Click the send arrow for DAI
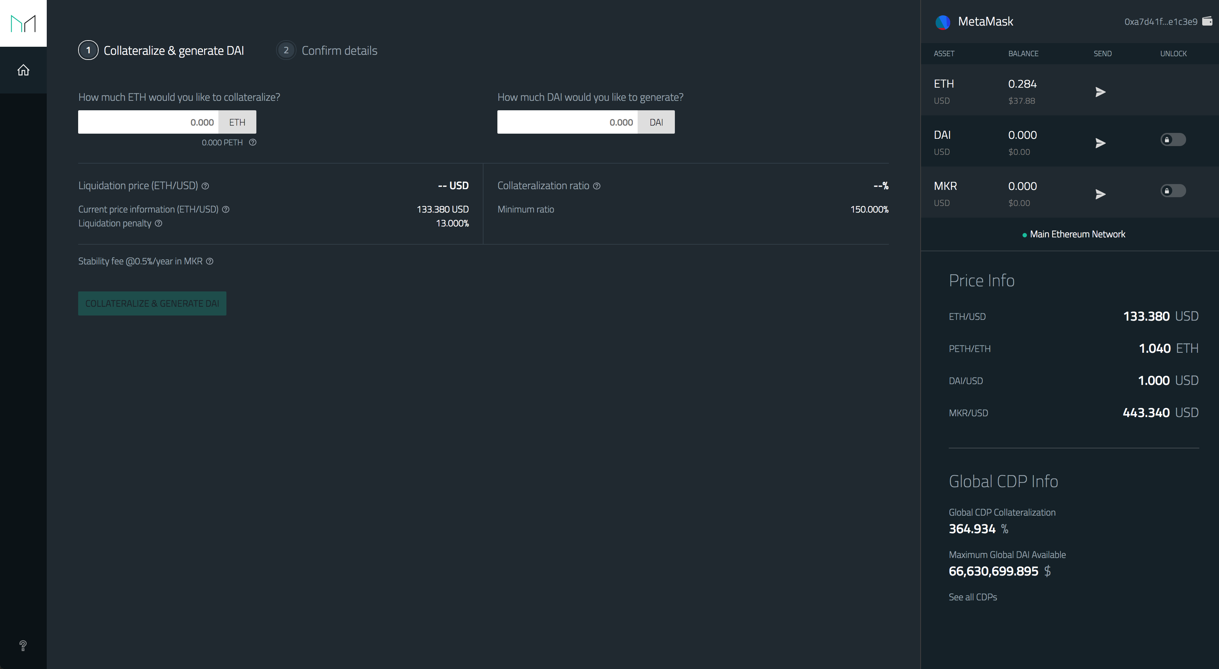Viewport: 1219px width, 669px height. tap(1100, 143)
